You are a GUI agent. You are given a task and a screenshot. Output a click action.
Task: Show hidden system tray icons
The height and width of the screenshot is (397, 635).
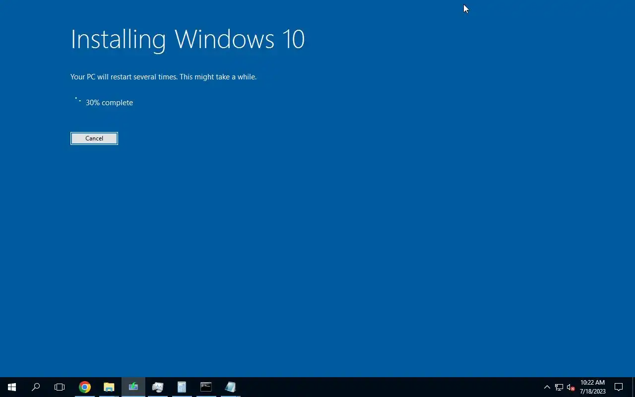click(x=547, y=387)
